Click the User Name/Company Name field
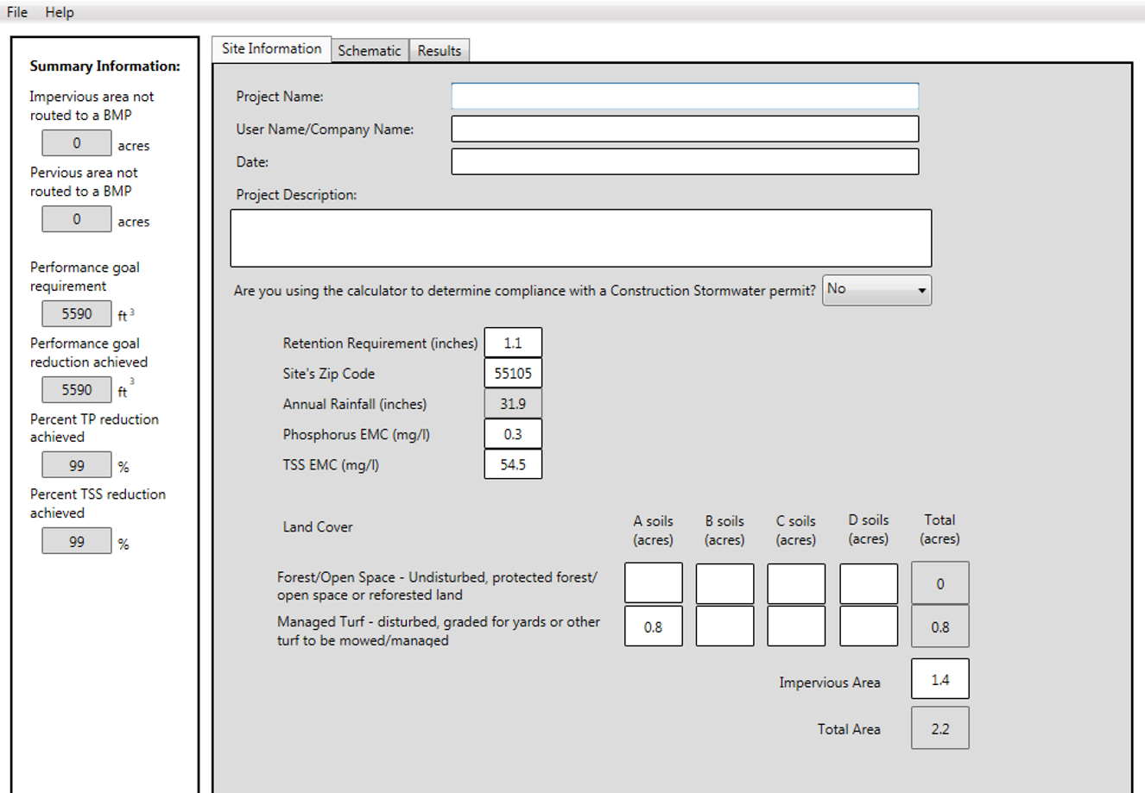Viewport: 1145px width, 793px height. tap(684, 129)
